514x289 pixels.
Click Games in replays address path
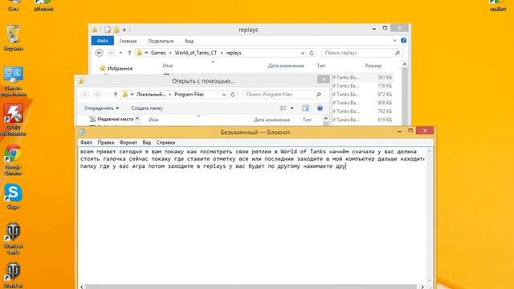point(158,53)
